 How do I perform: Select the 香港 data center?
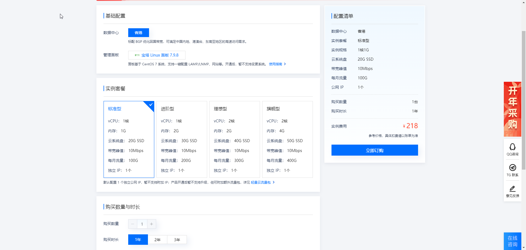(138, 32)
